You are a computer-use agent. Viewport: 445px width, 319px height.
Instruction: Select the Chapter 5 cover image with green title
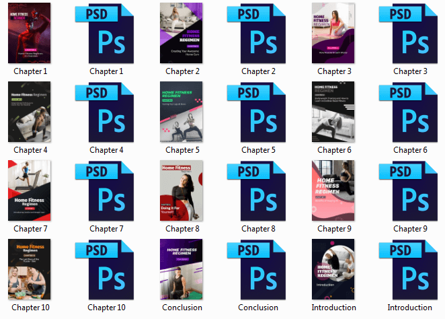point(181,112)
